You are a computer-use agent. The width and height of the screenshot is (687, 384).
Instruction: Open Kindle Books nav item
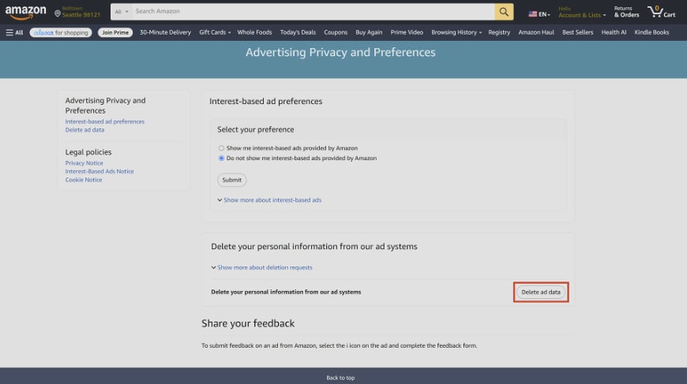pos(651,32)
